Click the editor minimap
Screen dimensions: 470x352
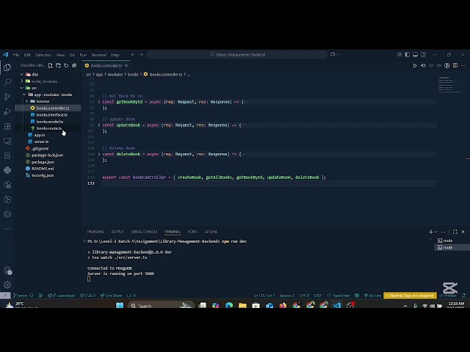click(450, 85)
